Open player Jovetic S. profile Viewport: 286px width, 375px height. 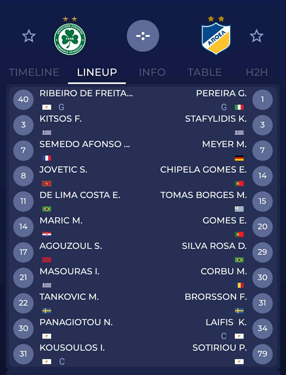click(x=63, y=170)
